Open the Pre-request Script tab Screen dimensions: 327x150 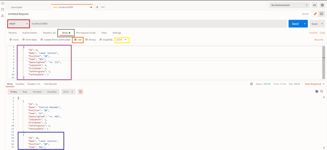tap(86, 33)
